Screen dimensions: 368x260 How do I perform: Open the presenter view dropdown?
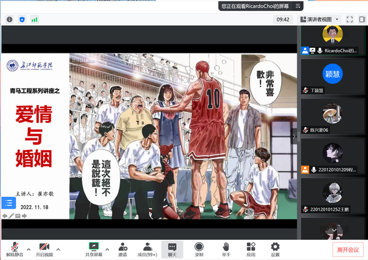pos(319,20)
